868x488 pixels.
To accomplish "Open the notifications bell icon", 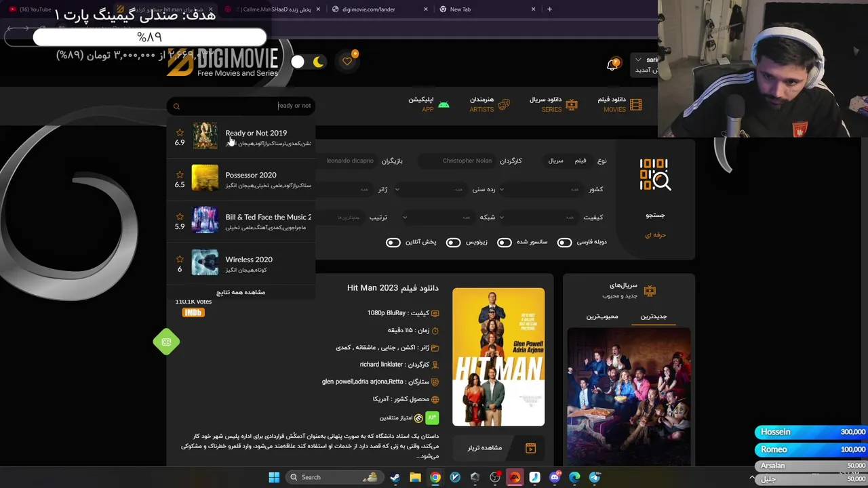I will [612, 64].
